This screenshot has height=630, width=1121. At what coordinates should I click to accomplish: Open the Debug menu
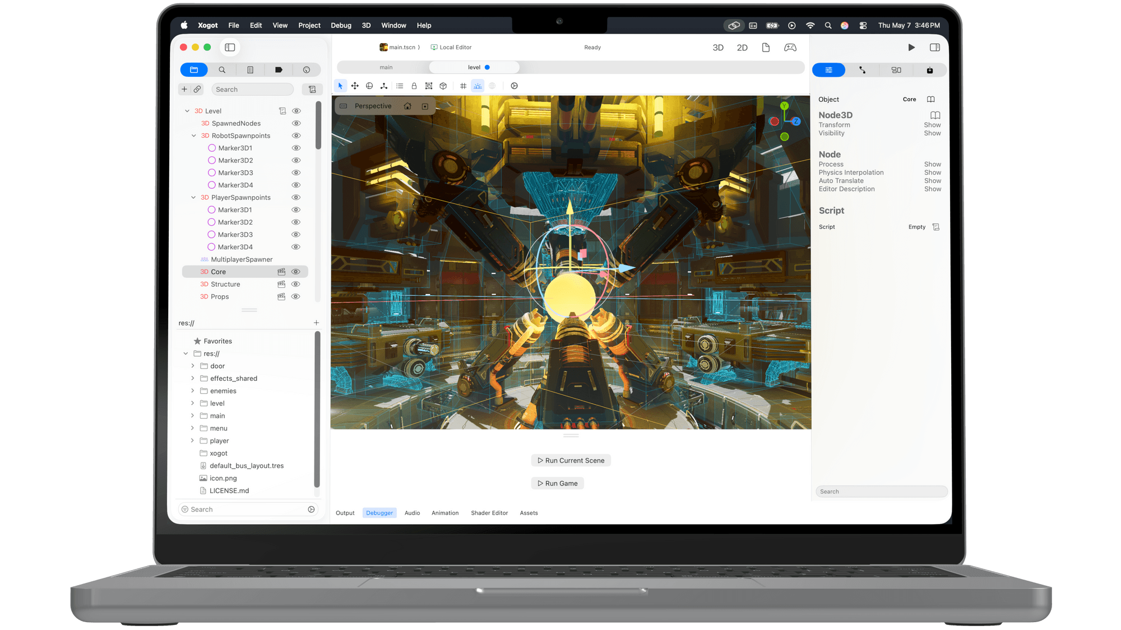point(341,25)
